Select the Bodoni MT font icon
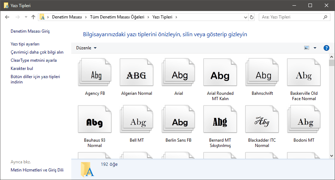 click(304, 119)
